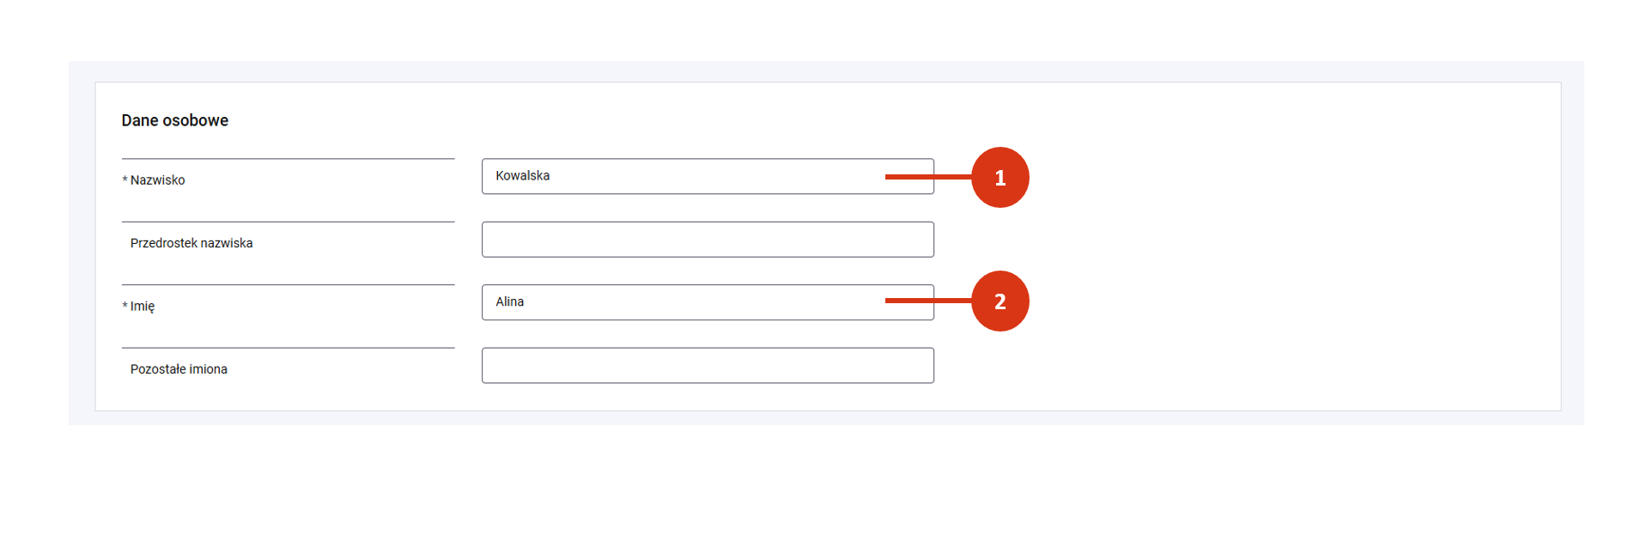This screenshot has width=1647, height=560.
Task: Click the "Dane osobowe" section heading
Action: [x=175, y=121]
